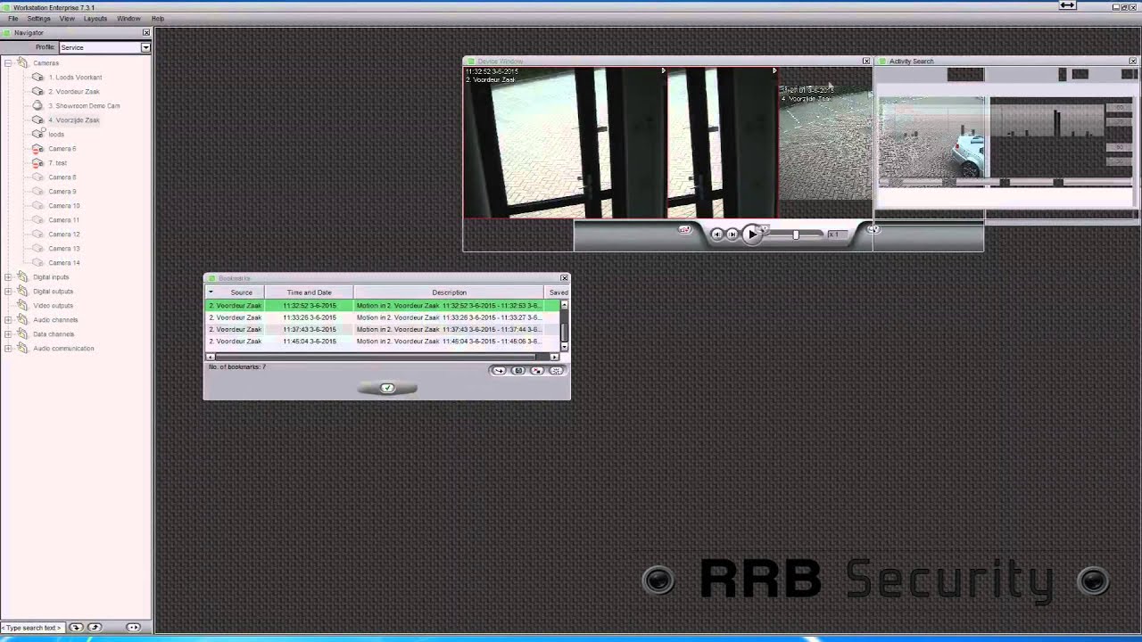Click the Saved column header

(x=558, y=292)
